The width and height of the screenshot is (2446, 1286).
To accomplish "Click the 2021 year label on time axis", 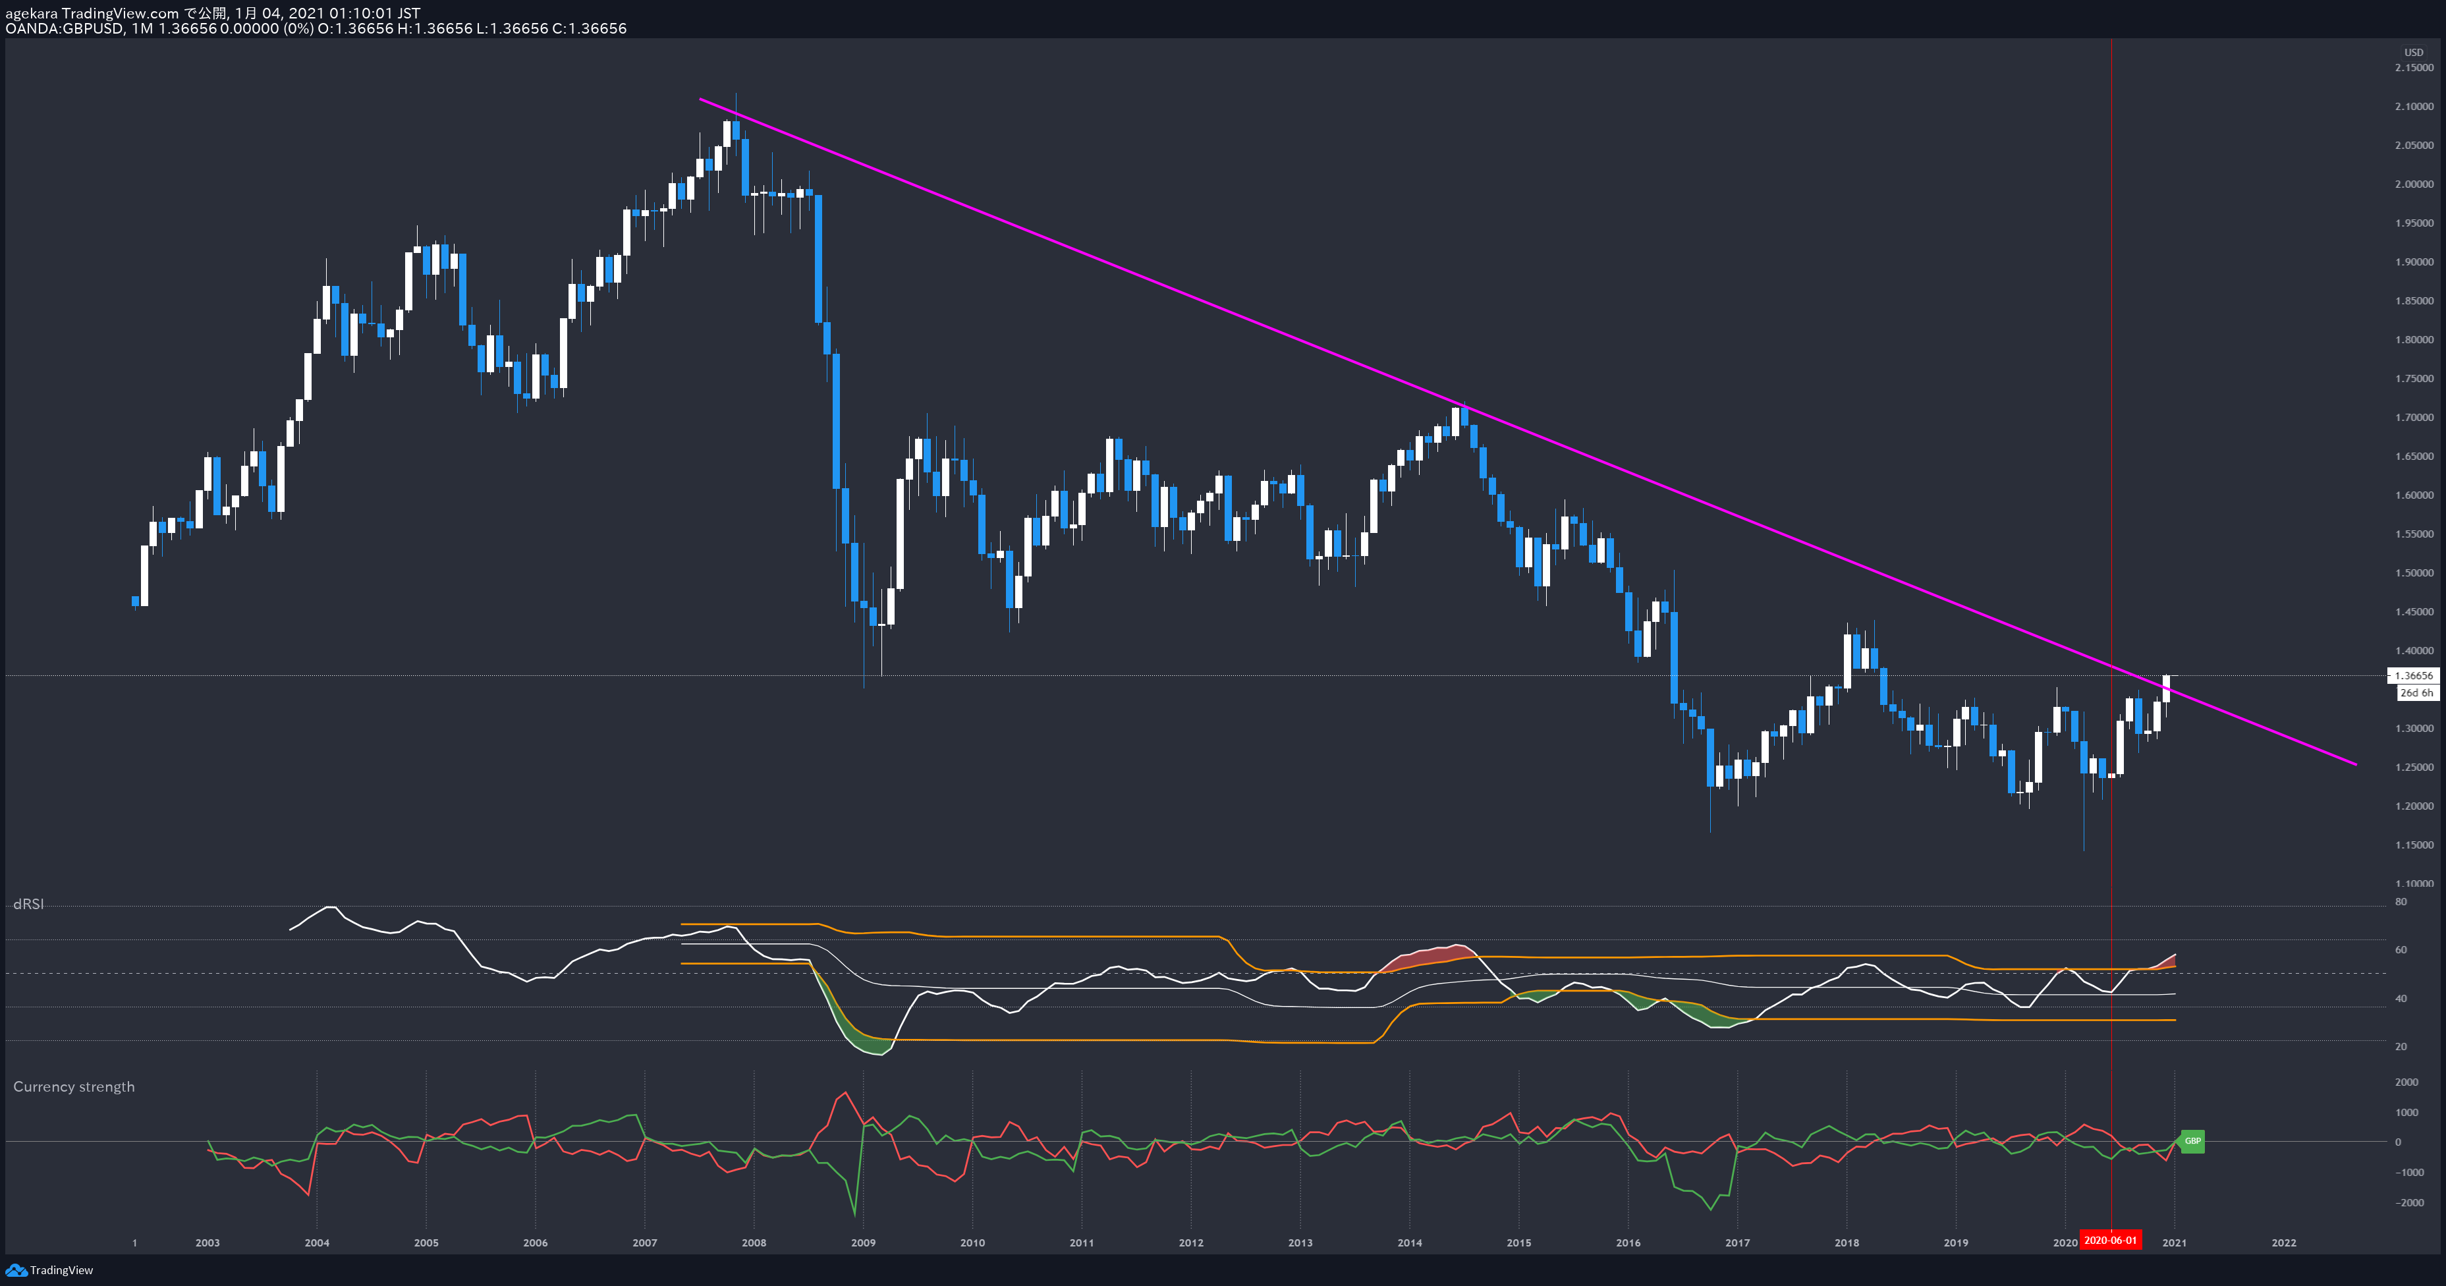I will click(x=2175, y=1243).
